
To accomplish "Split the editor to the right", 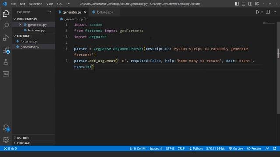I will click(x=268, y=12).
